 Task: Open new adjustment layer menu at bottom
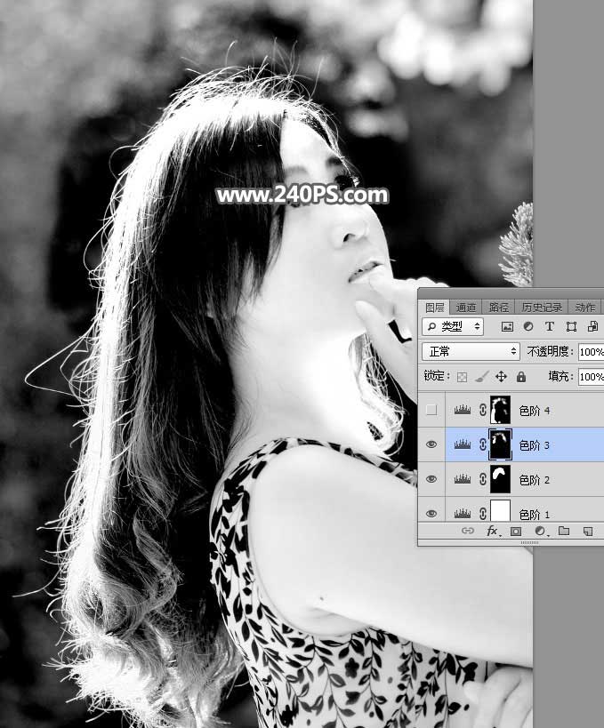(x=539, y=532)
